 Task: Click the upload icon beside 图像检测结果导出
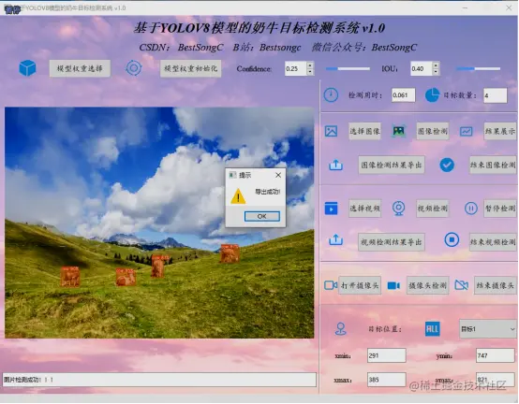click(335, 165)
